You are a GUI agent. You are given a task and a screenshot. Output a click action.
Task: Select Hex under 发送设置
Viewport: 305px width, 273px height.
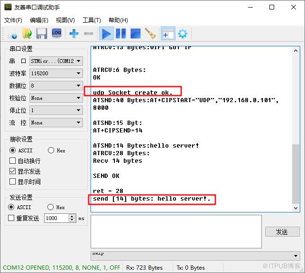tap(56, 207)
